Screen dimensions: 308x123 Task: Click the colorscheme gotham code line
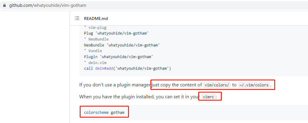click(x=104, y=112)
